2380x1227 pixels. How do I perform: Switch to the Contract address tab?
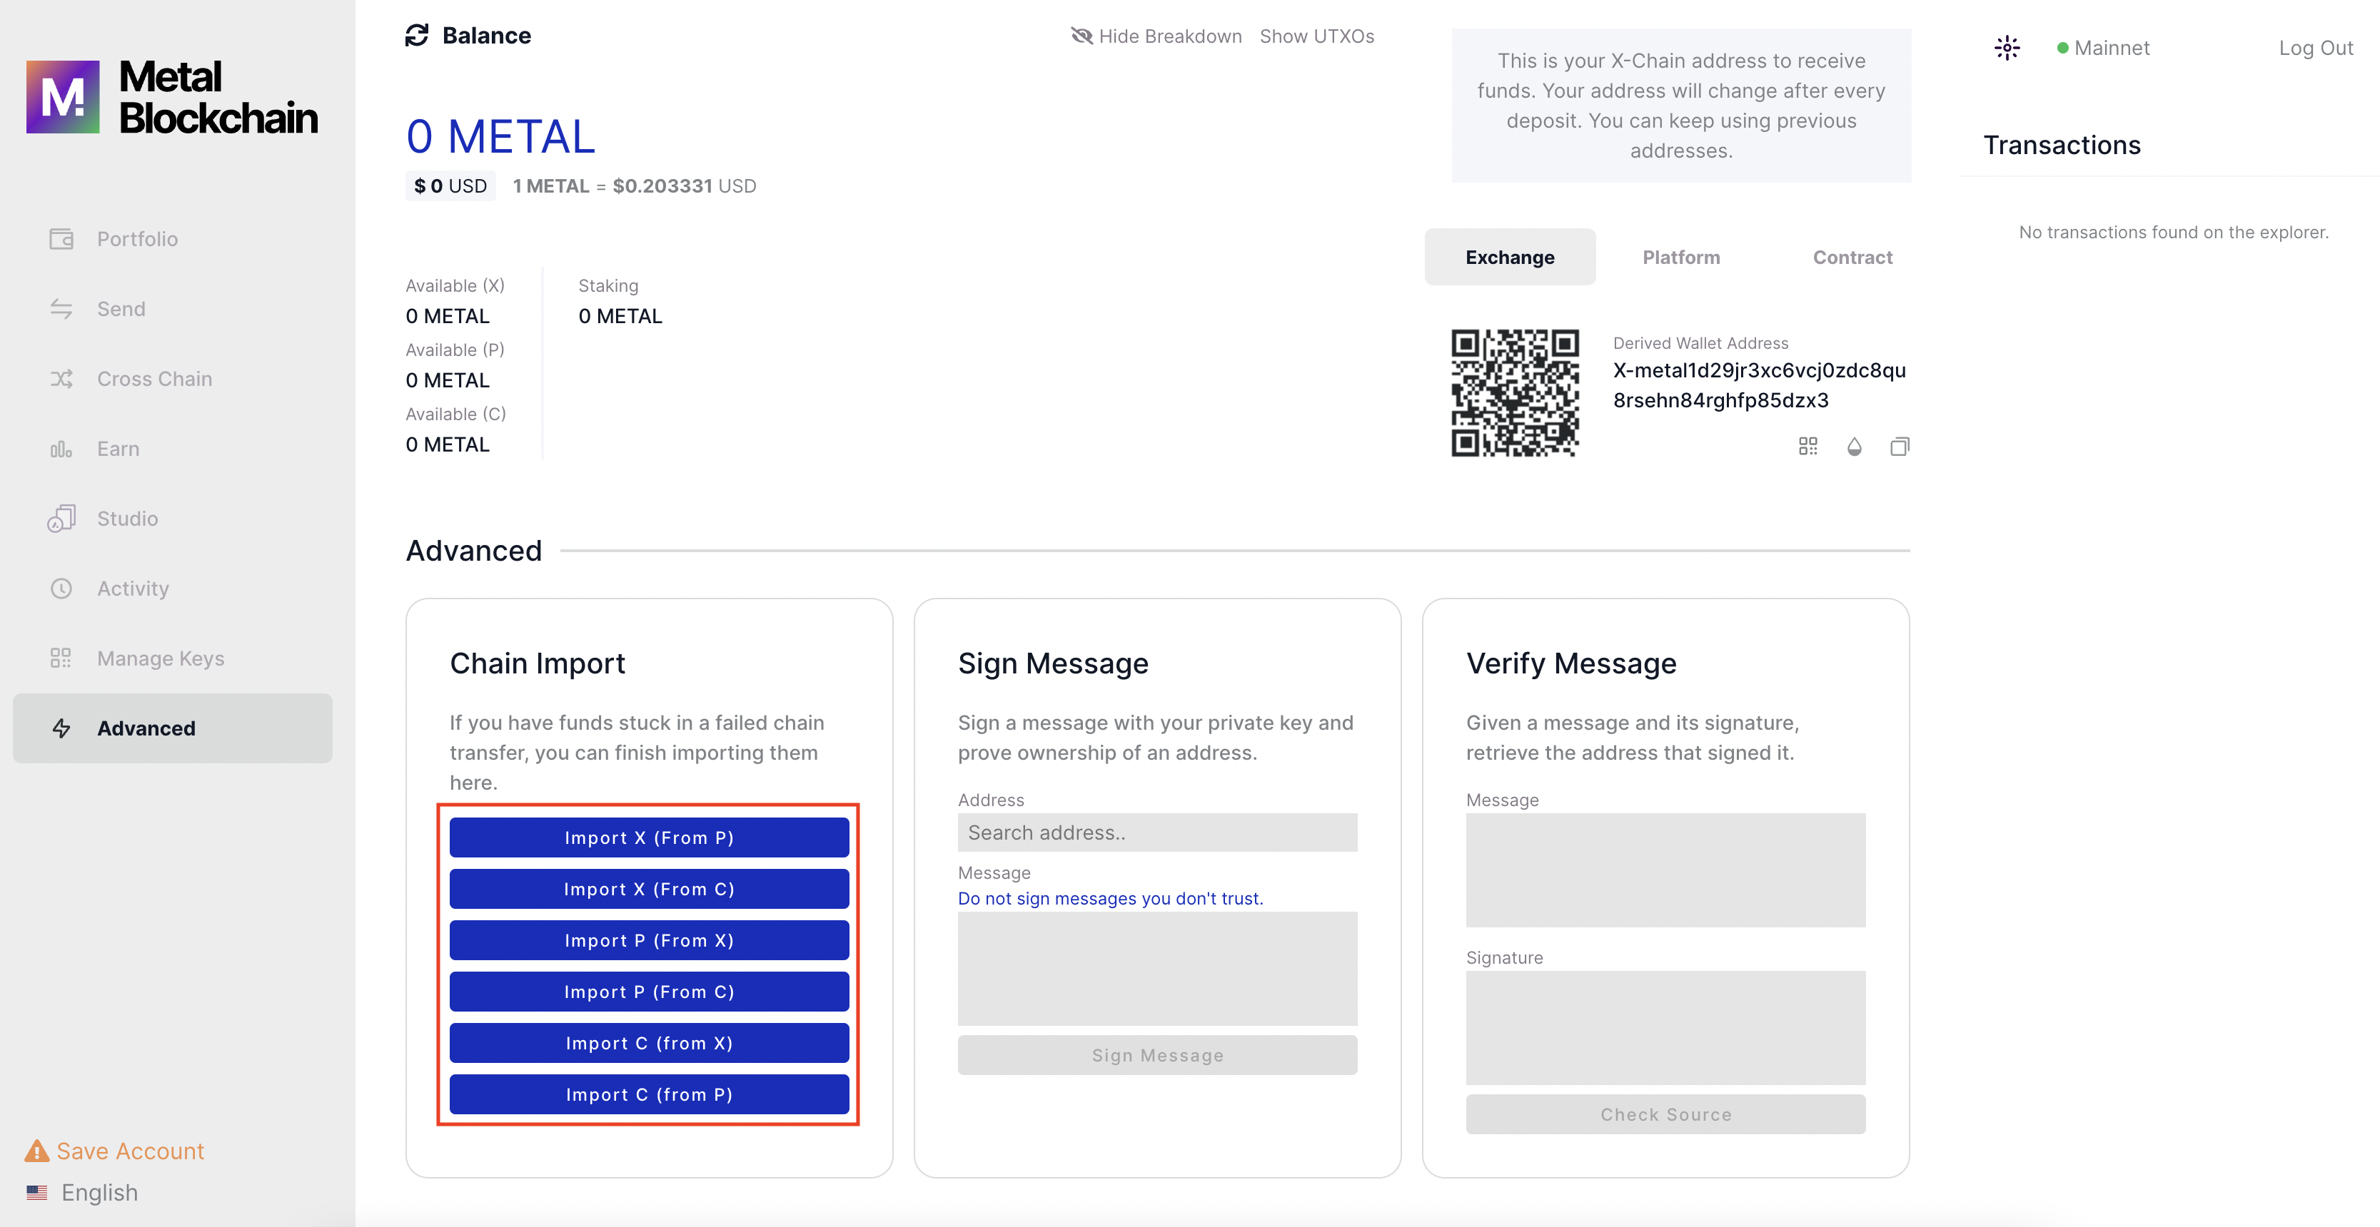(1852, 258)
